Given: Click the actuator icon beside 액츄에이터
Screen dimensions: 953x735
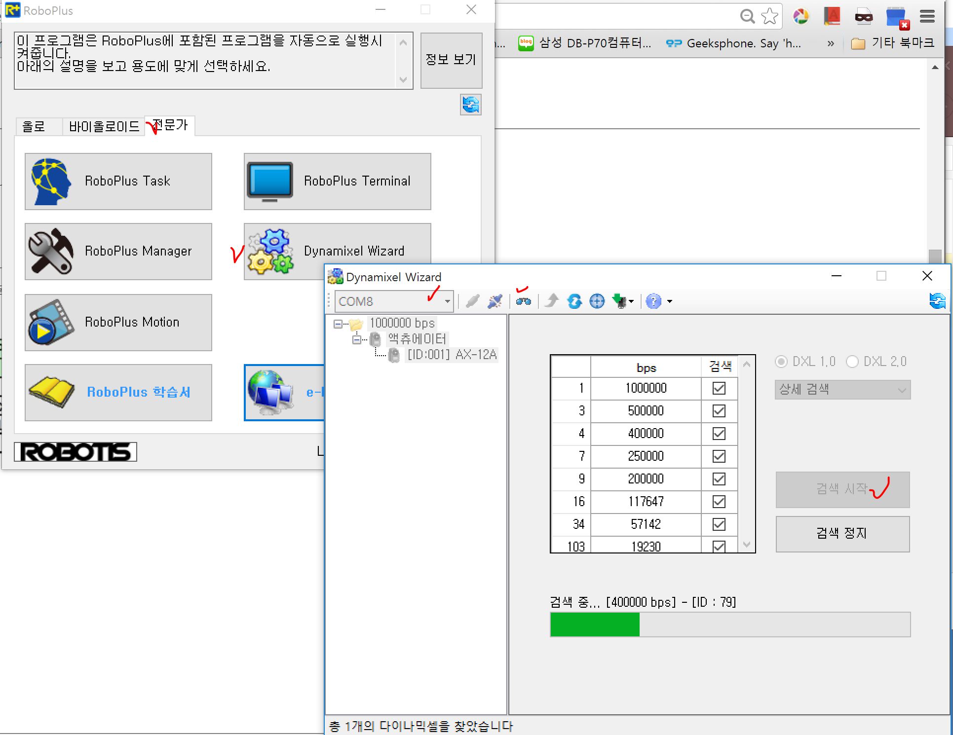Looking at the screenshot, I should pos(375,339).
